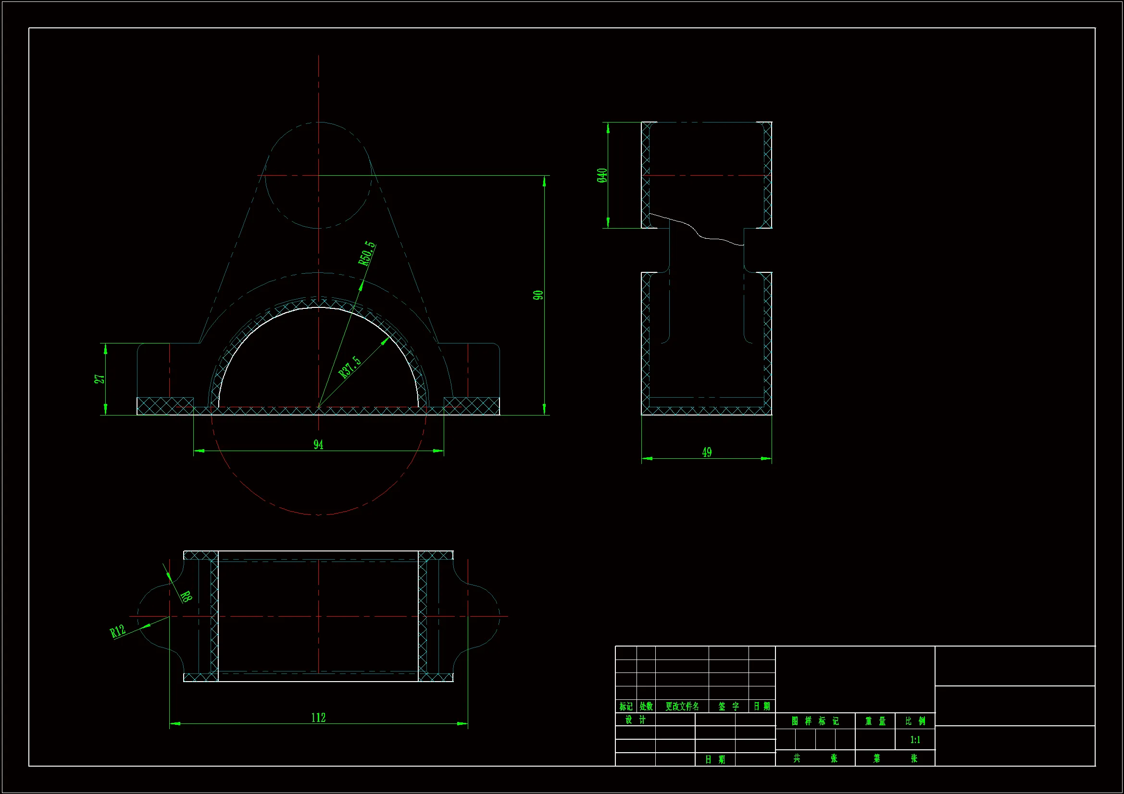Viewport: 1124px width, 794px height.
Task: Select the 图样标记 title block label
Action: click(815, 721)
